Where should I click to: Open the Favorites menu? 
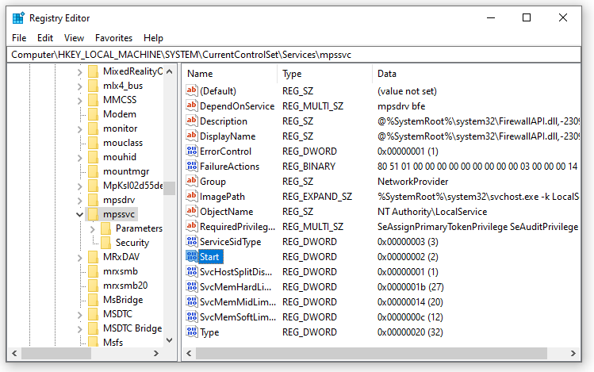click(x=113, y=37)
